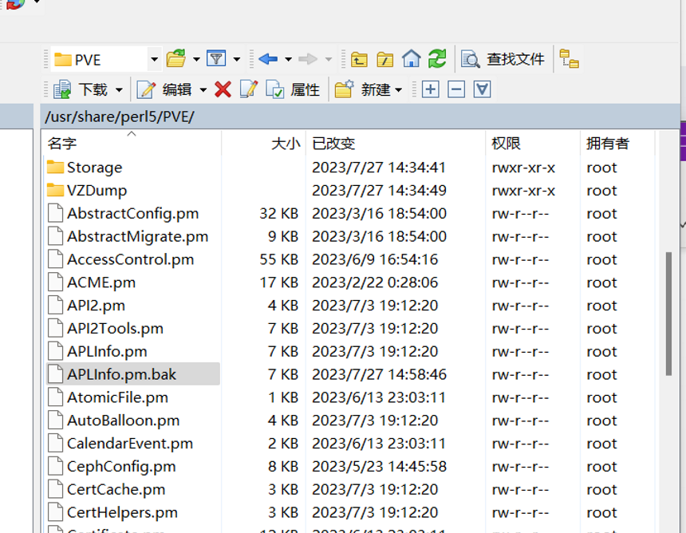Click the file list vertical scrollbar
686x533 pixels.
click(668, 311)
